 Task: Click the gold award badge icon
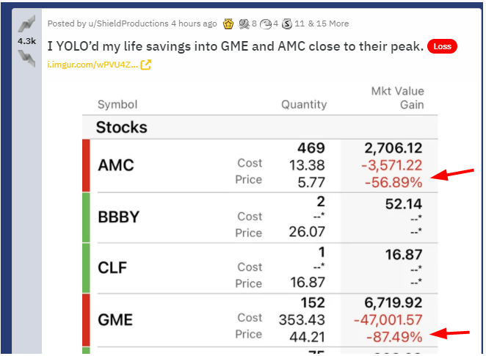point(228,24)
